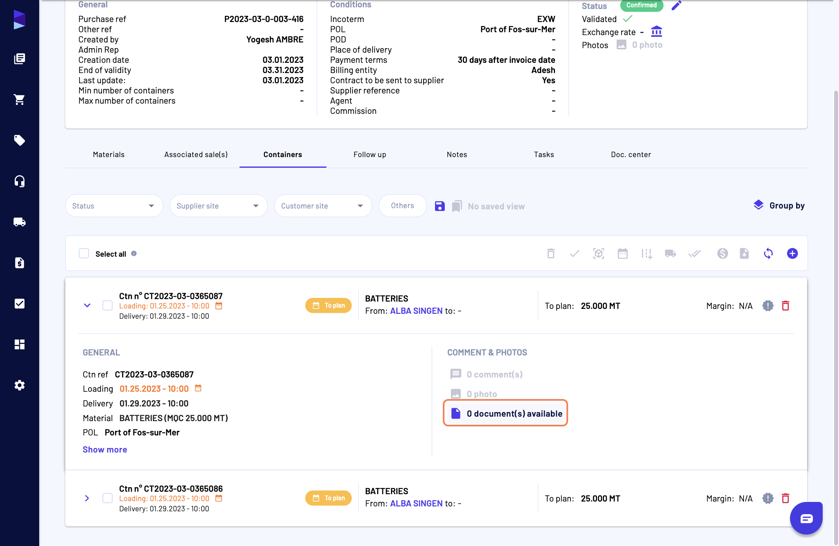
Task: Switch to the Doc. center tab
Action: [x=631, y=154]
